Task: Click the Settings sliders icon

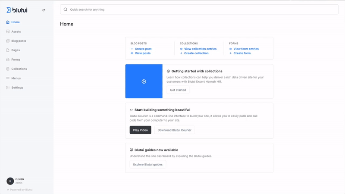Action: click(8, 88)
